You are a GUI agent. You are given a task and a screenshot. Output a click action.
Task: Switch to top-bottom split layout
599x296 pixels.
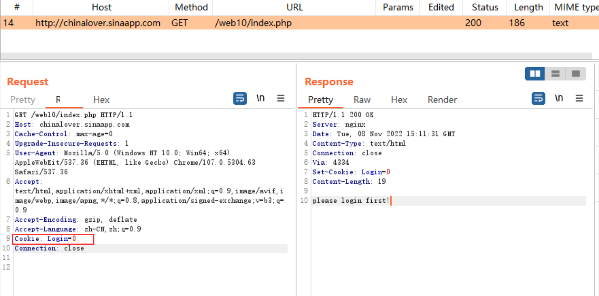pos(555,73)
